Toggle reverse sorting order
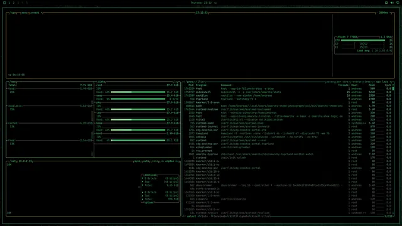 pos(357,82)
